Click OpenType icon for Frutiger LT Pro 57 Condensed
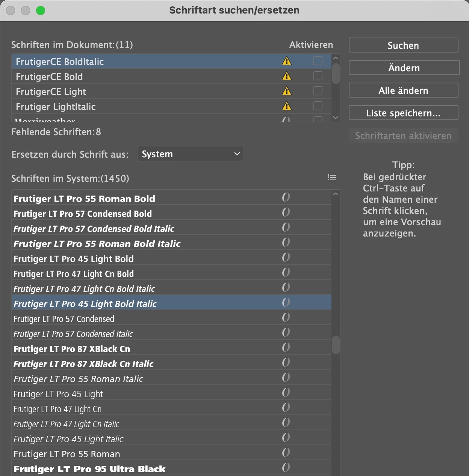 286,317
